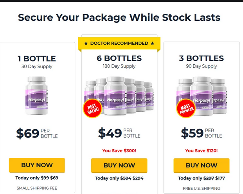Image resolution: width=243 pixels, height=194 pixels.
Task: Click the Doctor Recommended yellow banner
Action: click(119, 43)
